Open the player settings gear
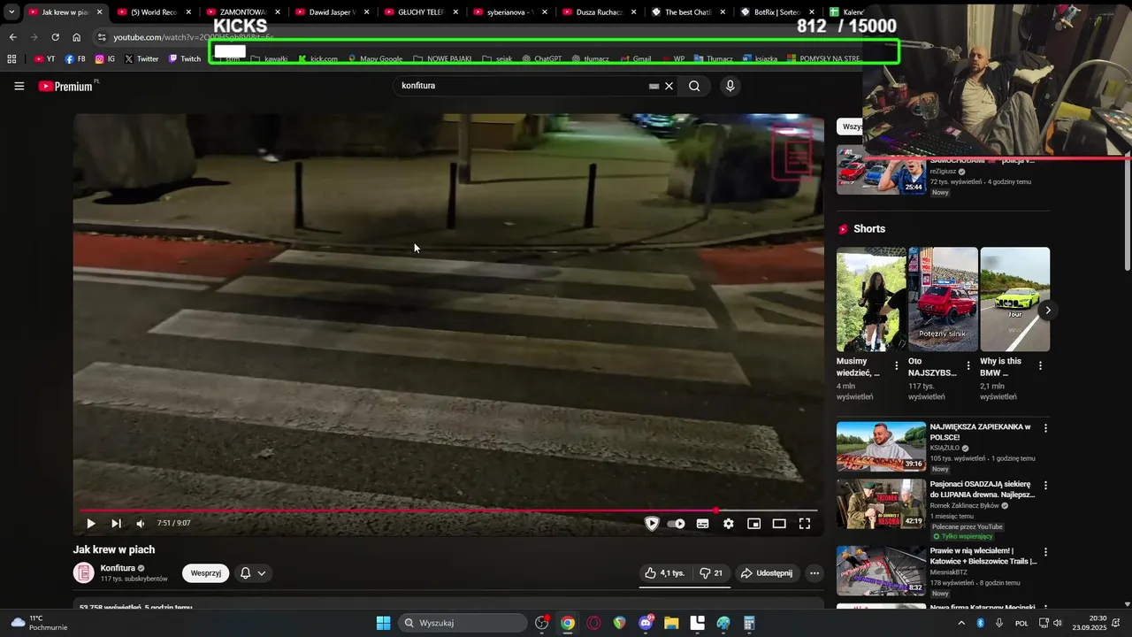Viewport: 1132px width, 637px height. point(728,524)
